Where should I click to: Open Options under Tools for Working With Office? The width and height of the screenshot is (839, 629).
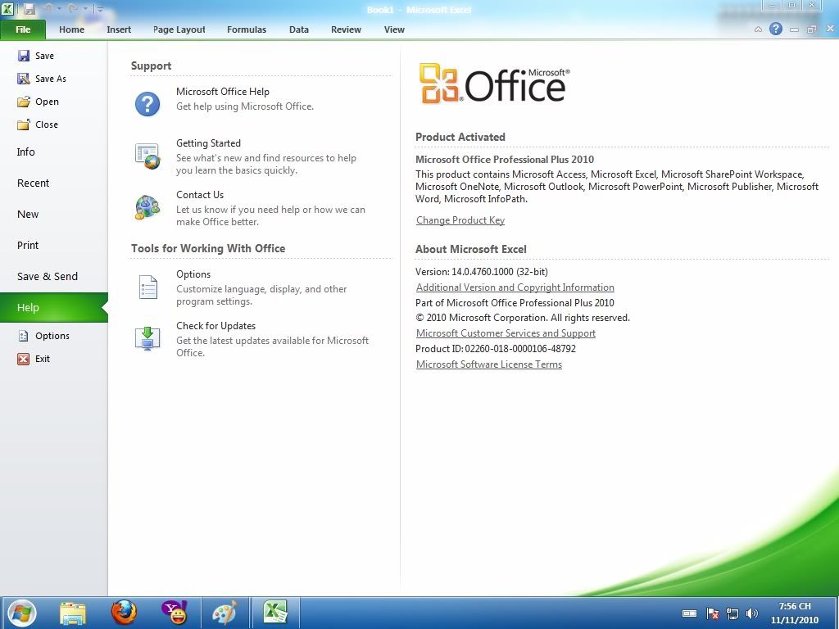click(240, 287)
